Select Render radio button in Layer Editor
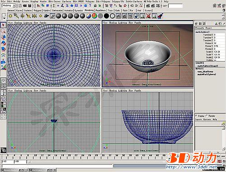 click(x=207, y=116)
